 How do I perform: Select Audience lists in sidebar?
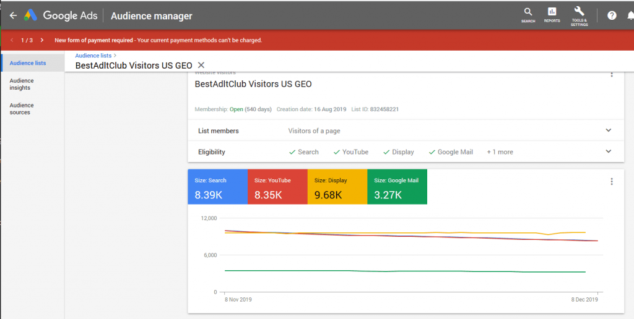[x=32, y=63]
